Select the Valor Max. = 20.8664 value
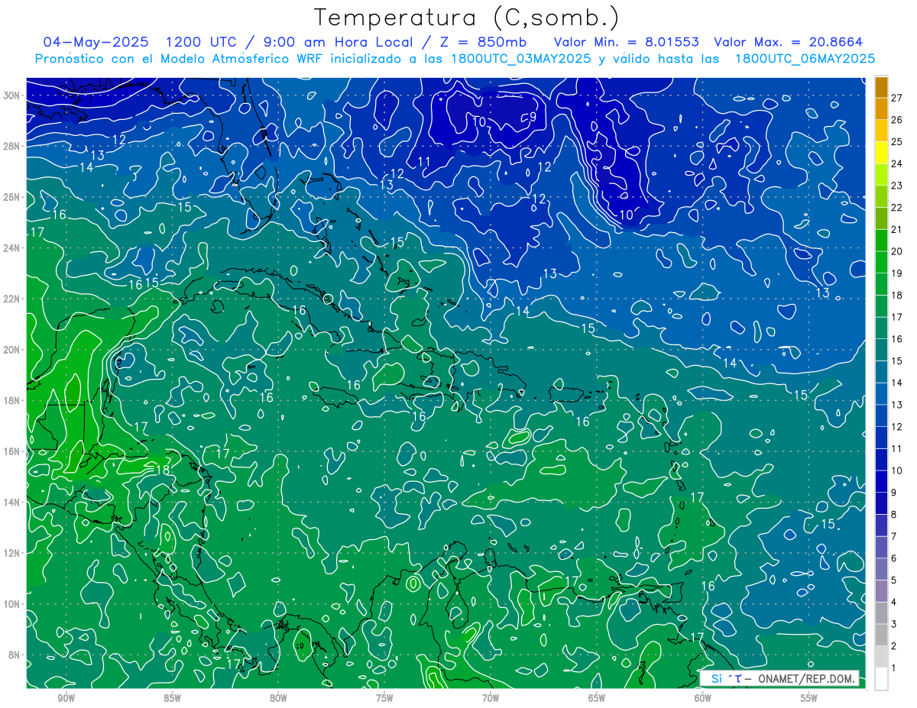917x708 pixels. [x=788, y=42]
